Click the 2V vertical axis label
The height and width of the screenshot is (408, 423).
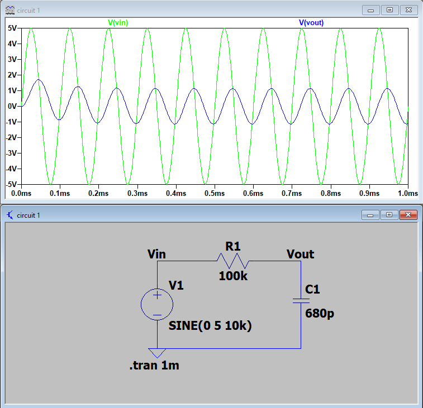click(x=12, y=75)
